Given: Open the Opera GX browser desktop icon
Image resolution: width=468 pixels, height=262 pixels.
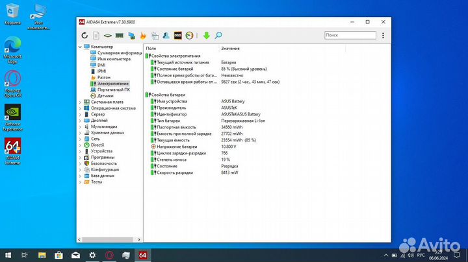Looking at the screenshot, I should [x=12, y=84].
